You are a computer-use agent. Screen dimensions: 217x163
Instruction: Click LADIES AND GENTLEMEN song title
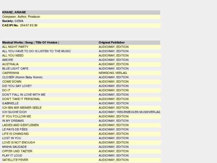coord(21,125)
